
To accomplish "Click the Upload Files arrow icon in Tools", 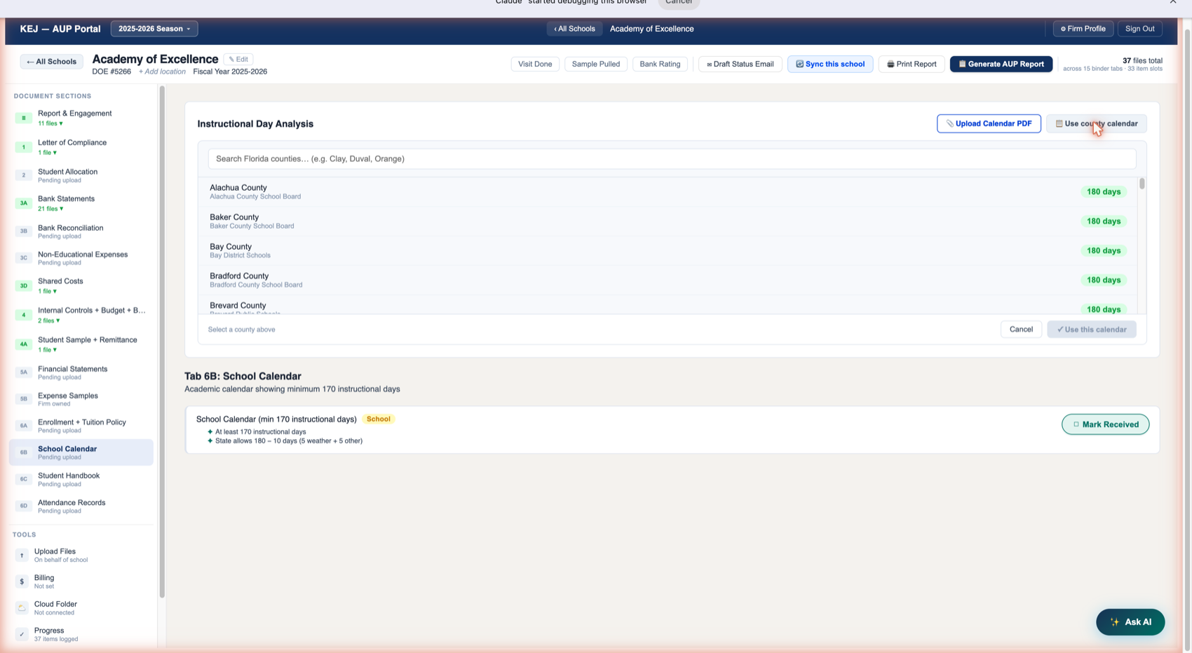I will (22, 555).
